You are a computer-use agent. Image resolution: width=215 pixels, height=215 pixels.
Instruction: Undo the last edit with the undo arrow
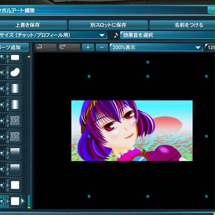[x=46, y=48]
